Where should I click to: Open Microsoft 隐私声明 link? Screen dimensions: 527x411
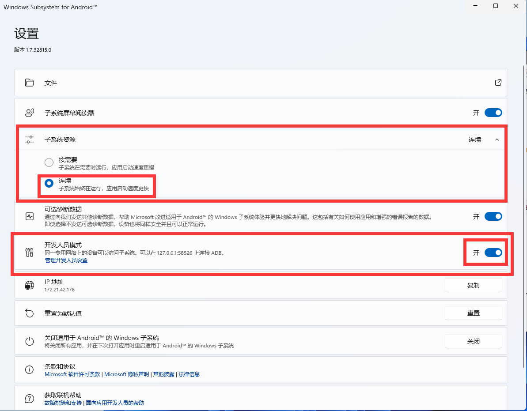[126, 374]
